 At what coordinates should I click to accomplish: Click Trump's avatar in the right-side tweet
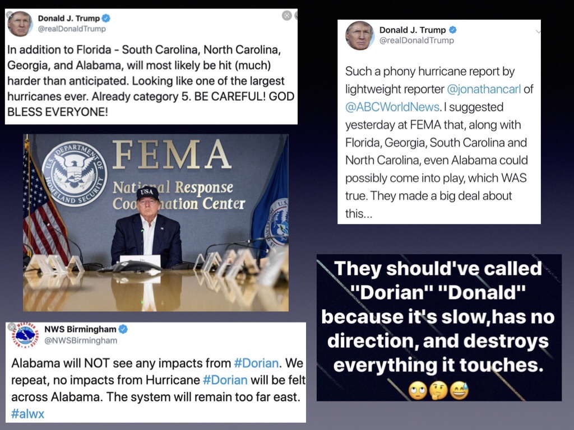(x=359, y=35)
